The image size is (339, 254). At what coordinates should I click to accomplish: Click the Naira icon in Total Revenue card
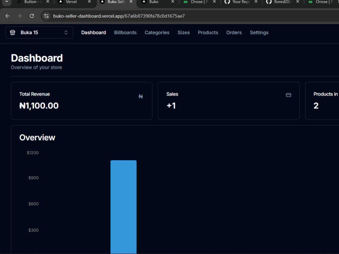pyautogui.click(x=141, y=96)
